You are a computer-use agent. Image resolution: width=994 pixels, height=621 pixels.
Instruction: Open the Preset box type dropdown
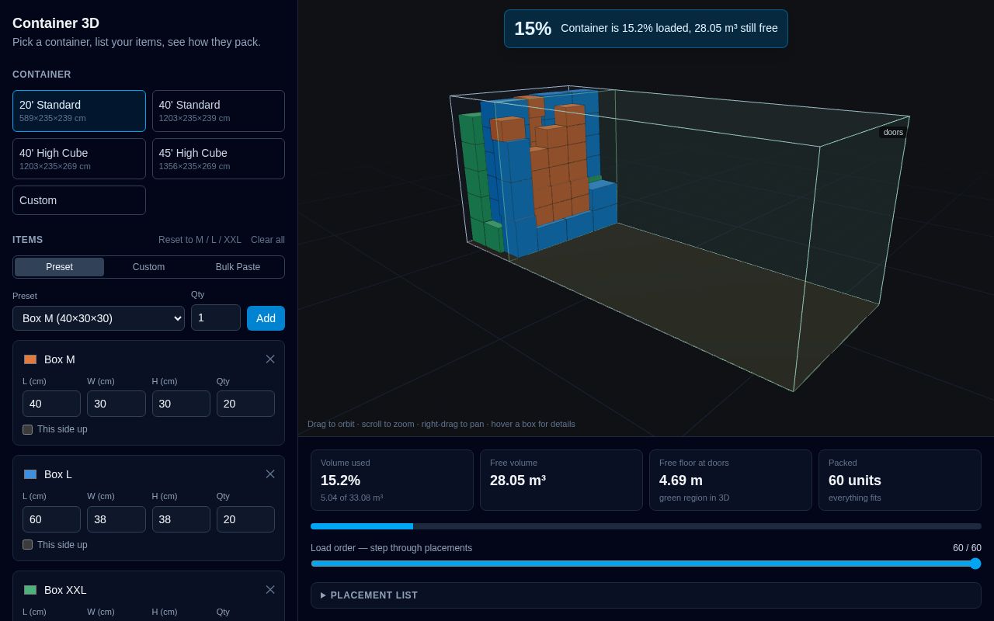point(99,318)
